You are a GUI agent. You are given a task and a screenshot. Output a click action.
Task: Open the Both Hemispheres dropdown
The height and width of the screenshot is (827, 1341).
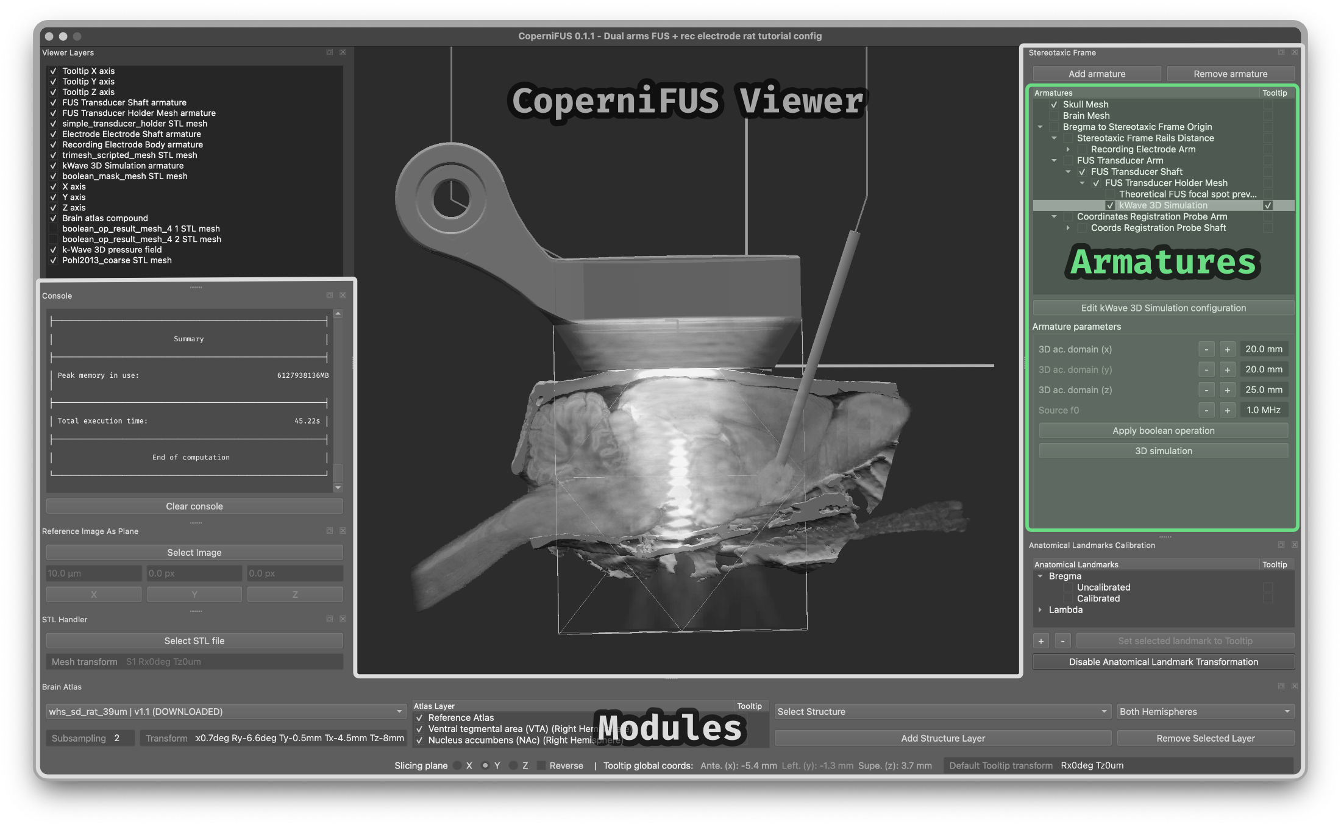click(1205, 712)
